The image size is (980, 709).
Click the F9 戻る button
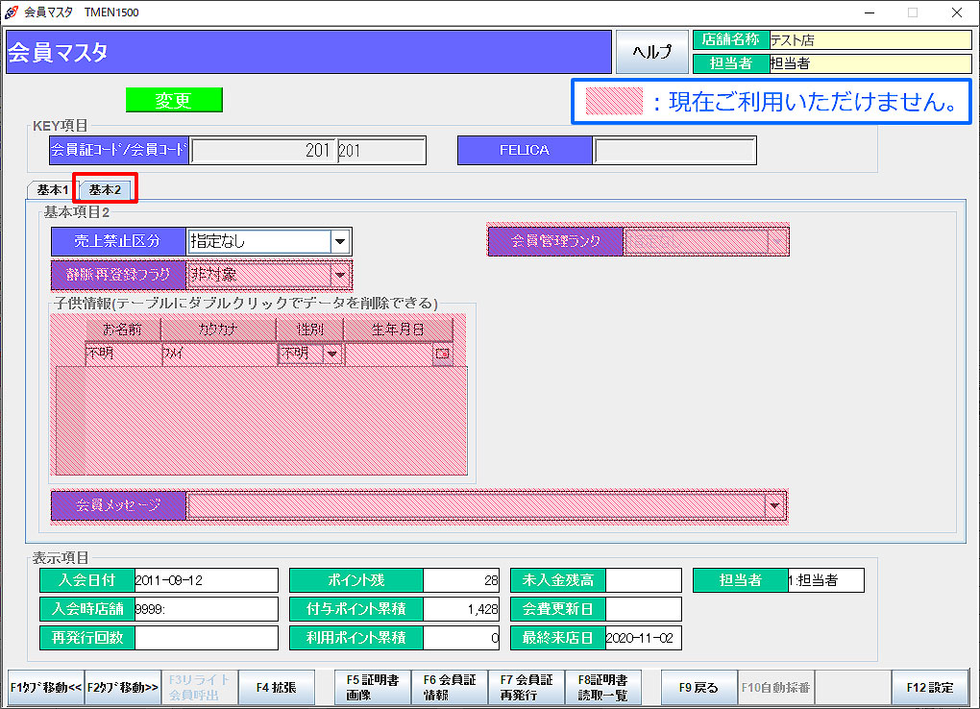pos(698,688)
